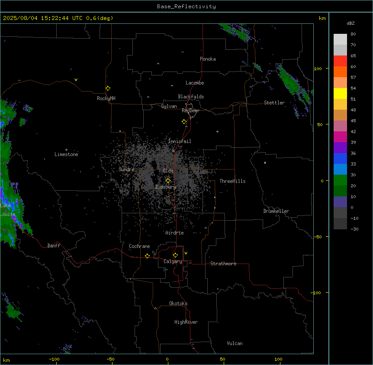Click the yellow diamond marker between Olds and Didsbury

tap(168, 181)
